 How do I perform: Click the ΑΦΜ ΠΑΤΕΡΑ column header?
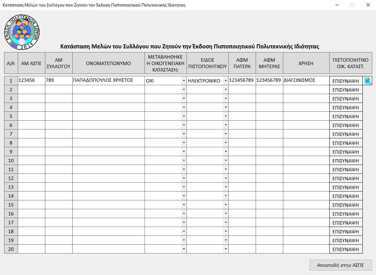242,63
